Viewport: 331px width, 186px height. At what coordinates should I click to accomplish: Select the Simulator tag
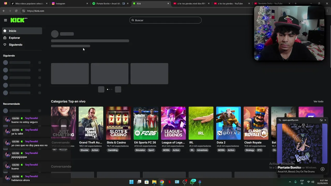[140, 150]
